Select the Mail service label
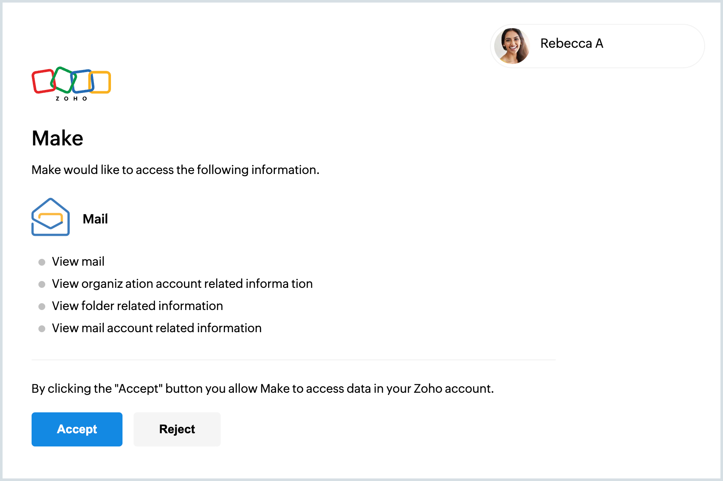723x481 pixels. (x=95, y=219)
